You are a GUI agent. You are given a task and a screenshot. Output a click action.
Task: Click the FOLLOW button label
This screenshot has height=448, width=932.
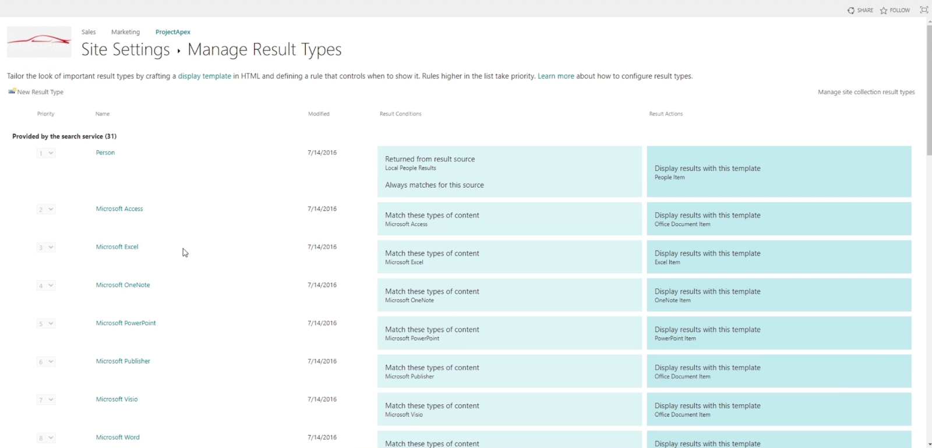click(900, 10)
